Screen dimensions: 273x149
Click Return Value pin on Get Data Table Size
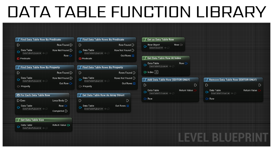click(68, 125)
